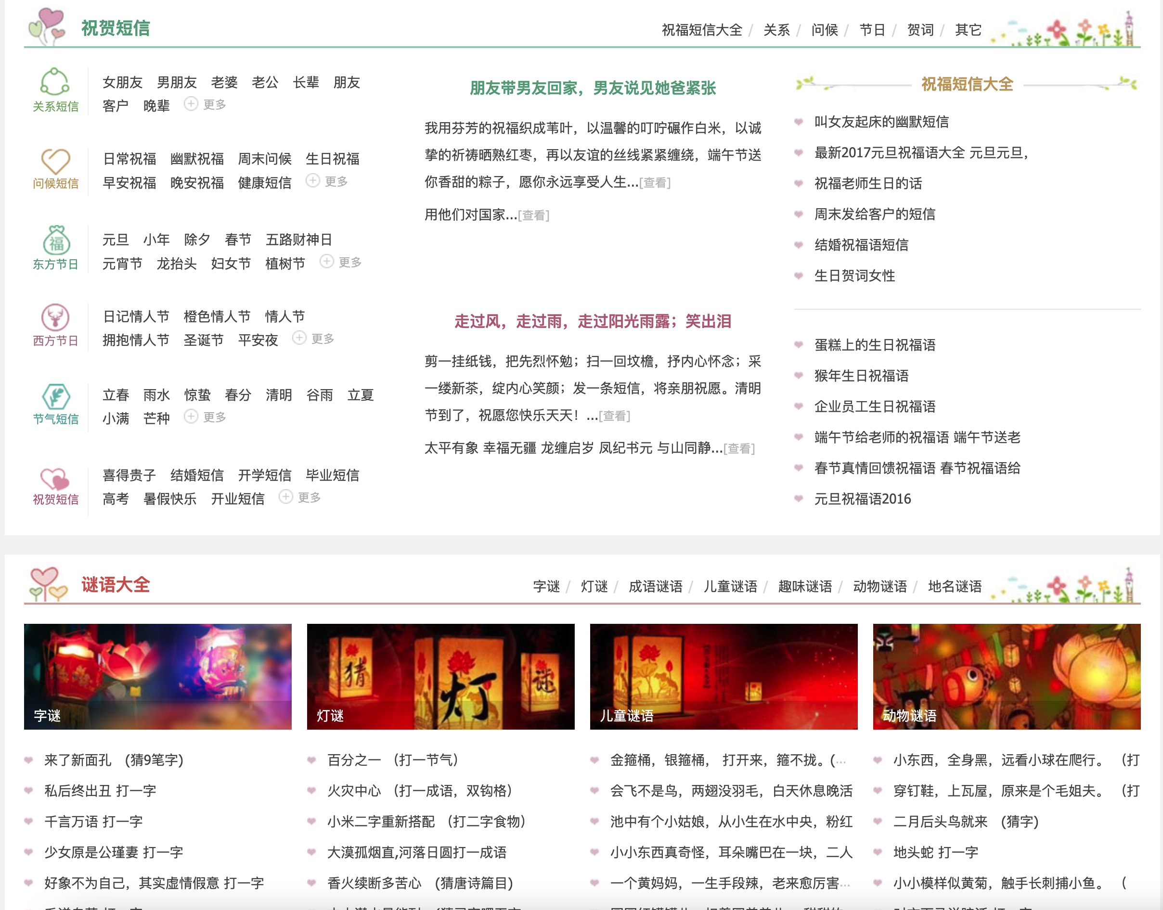
Task: Open the 橙色情人节 link
Action: click(217, 316)
